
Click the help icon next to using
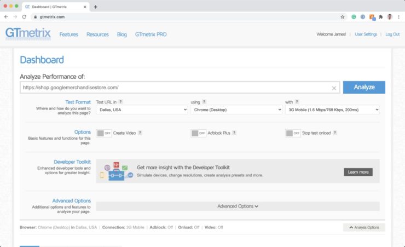[204, 102]
